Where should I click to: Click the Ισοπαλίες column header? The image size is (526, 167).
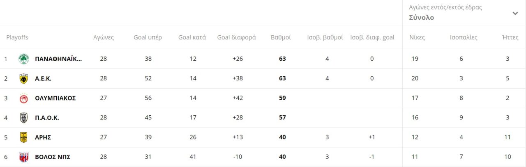[464, 37]
